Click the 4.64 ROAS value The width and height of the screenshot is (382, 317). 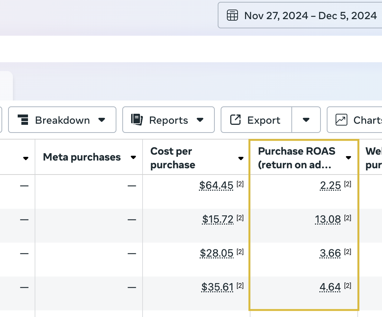click(330, 286)
